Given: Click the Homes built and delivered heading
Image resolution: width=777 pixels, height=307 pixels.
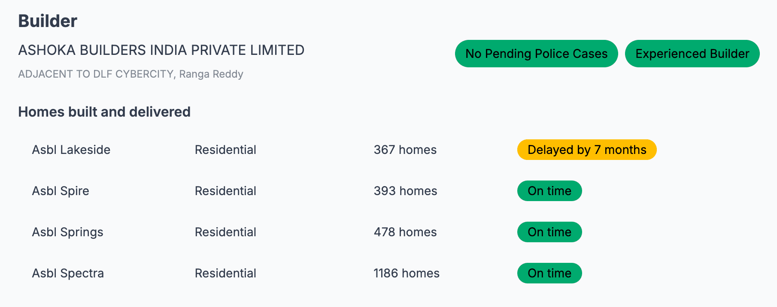Looking at the screenshot, I should pyautogui.click(x=104, y=112).
